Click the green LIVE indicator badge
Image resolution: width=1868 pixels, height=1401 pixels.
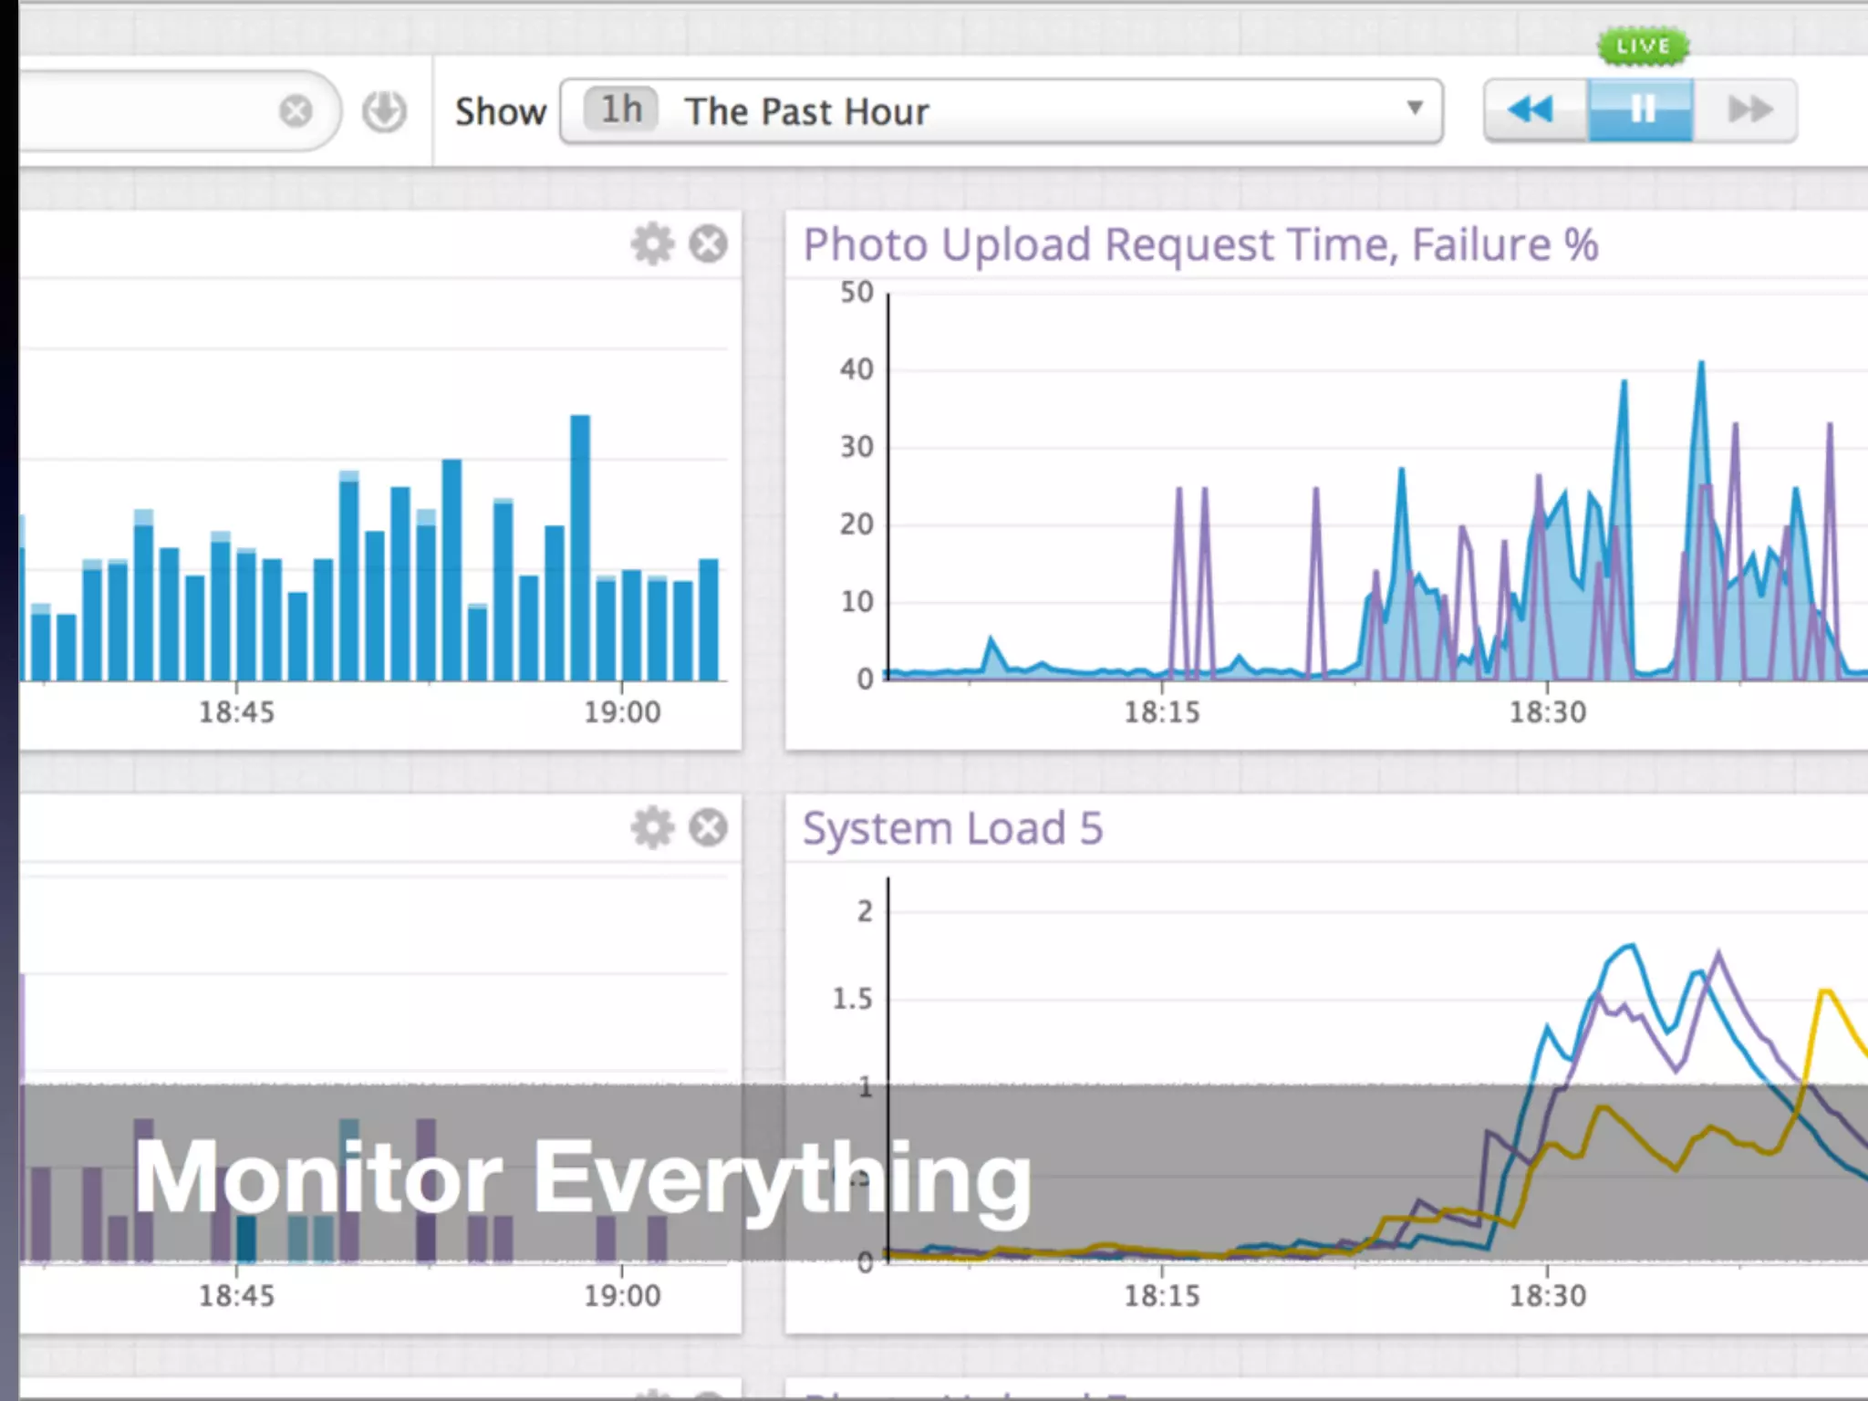tap(1643, 47)
